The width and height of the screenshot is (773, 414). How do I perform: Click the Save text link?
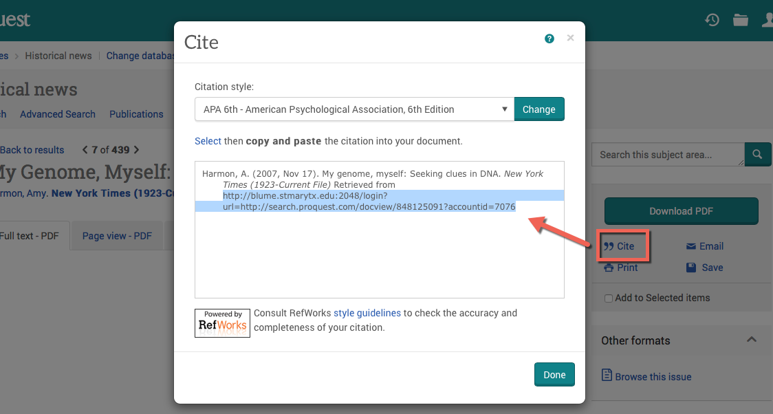pos(712,268)
